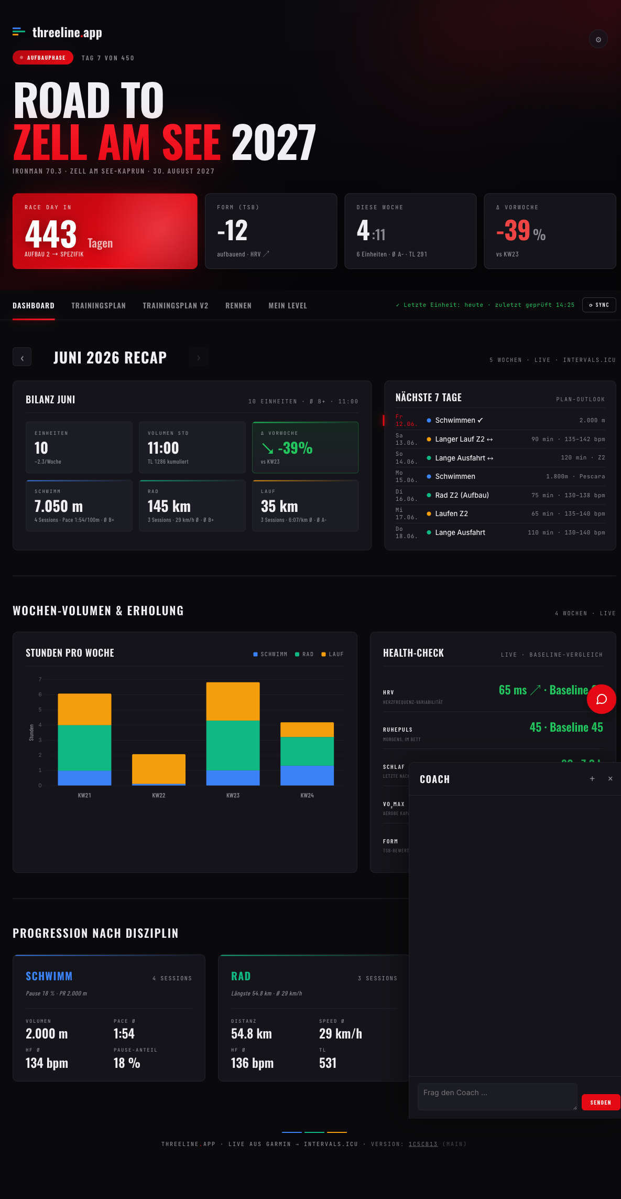
Task: Go to next month recap arrow
Action: [198, 357]
